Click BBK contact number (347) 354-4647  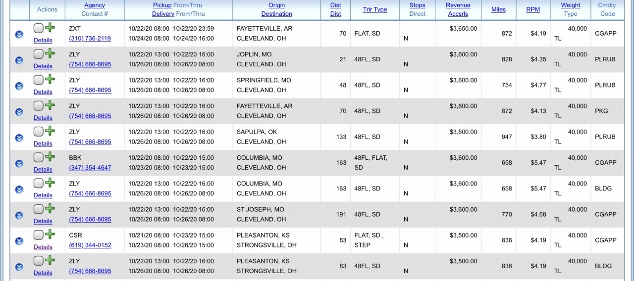90,168
